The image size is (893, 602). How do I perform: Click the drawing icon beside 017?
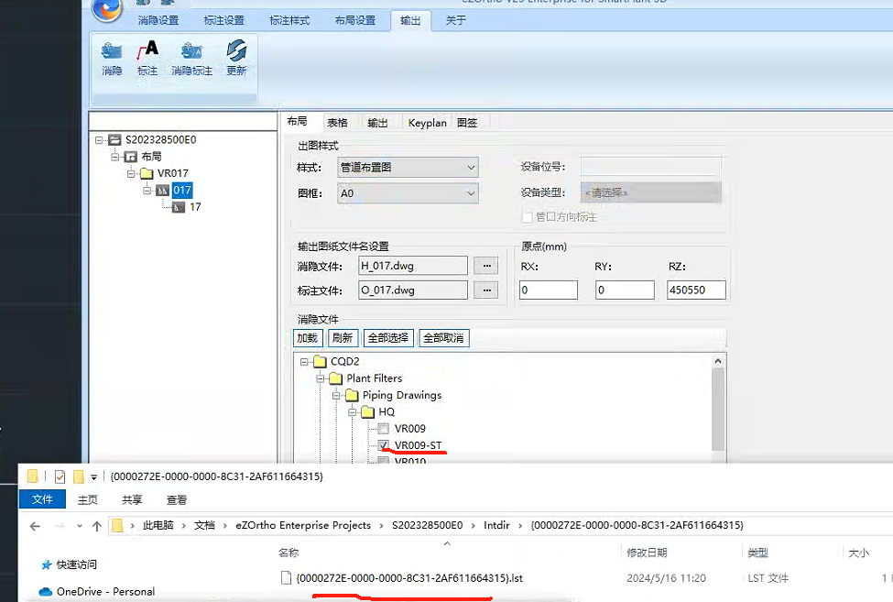(x=163, y=191)
